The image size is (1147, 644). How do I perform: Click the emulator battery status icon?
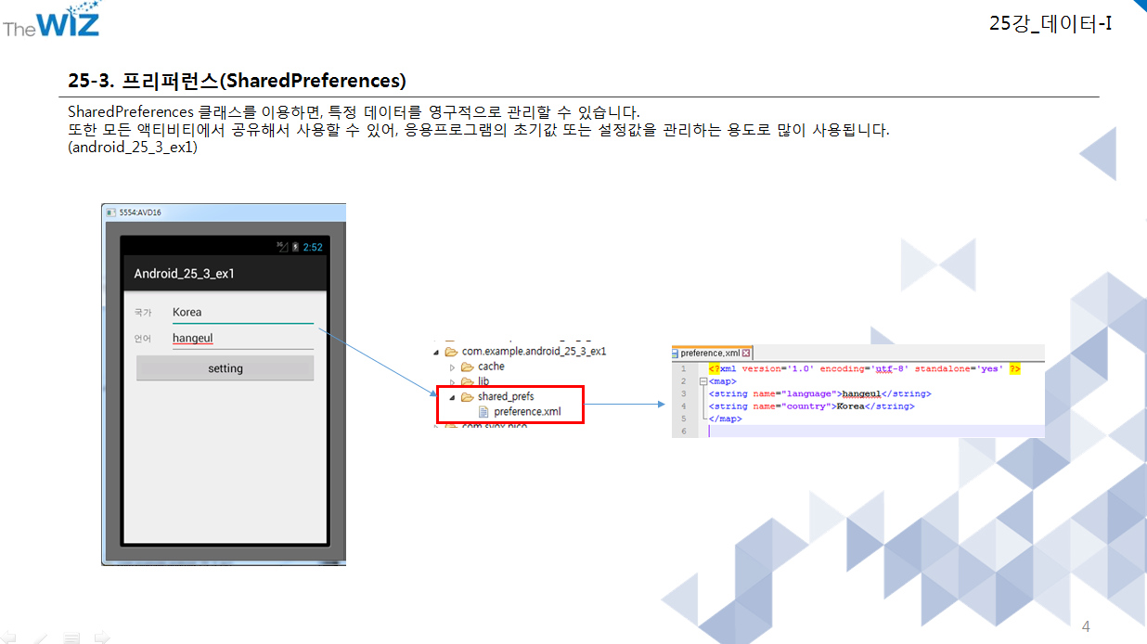point(295,247)
